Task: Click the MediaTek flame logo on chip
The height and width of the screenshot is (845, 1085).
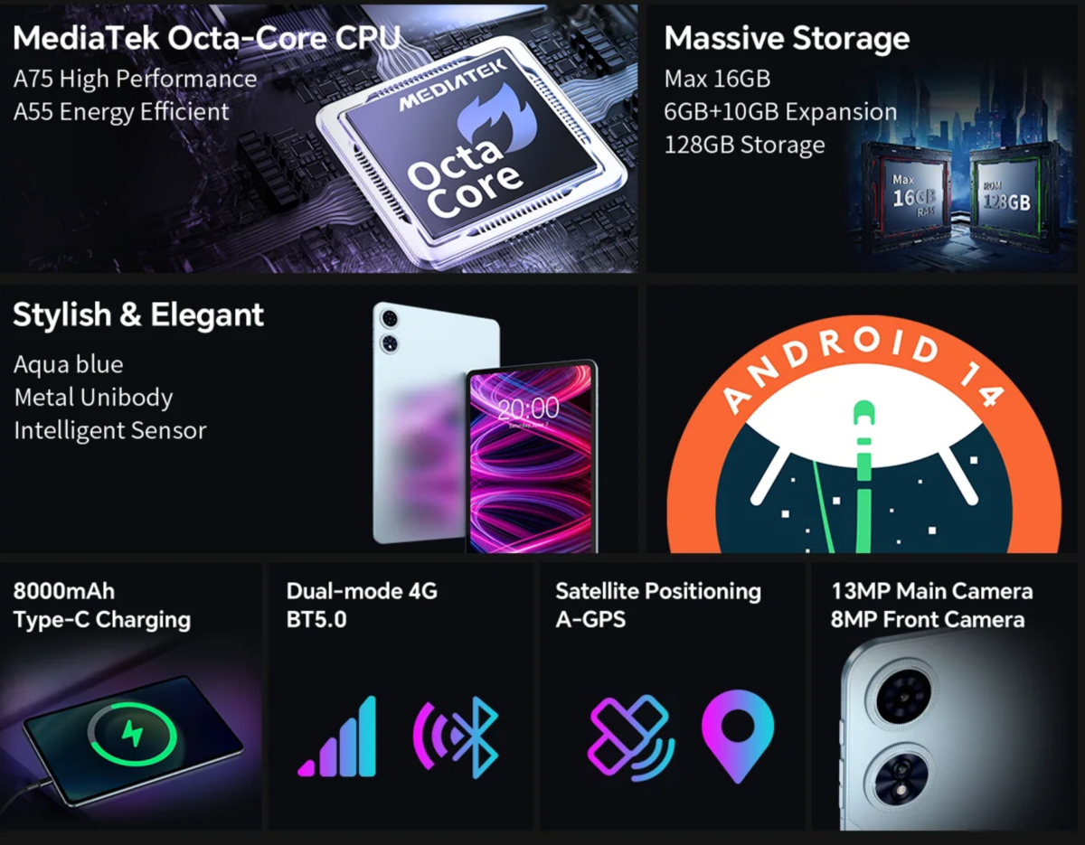Action: tap(495, 124)
